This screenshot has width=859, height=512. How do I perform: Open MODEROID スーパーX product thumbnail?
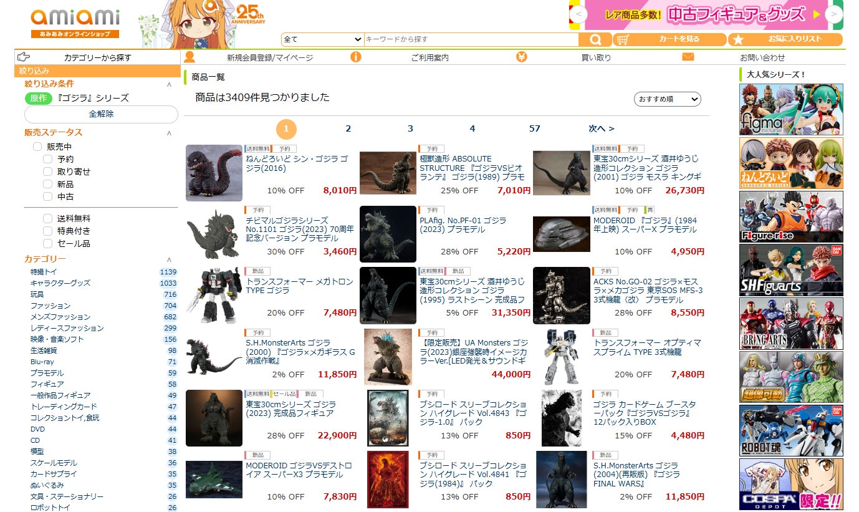[x=561, y=234]
